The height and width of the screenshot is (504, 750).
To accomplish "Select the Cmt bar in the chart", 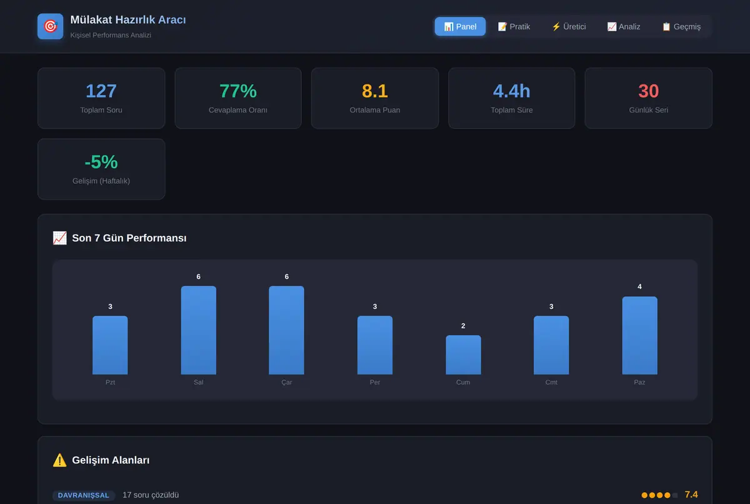I will pyautogui.click(x=551, y=345).
